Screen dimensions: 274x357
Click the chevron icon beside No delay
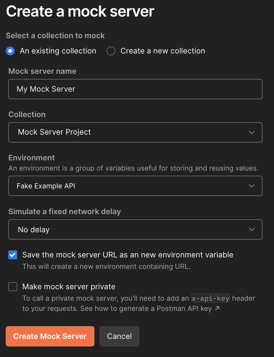(251, 229)
